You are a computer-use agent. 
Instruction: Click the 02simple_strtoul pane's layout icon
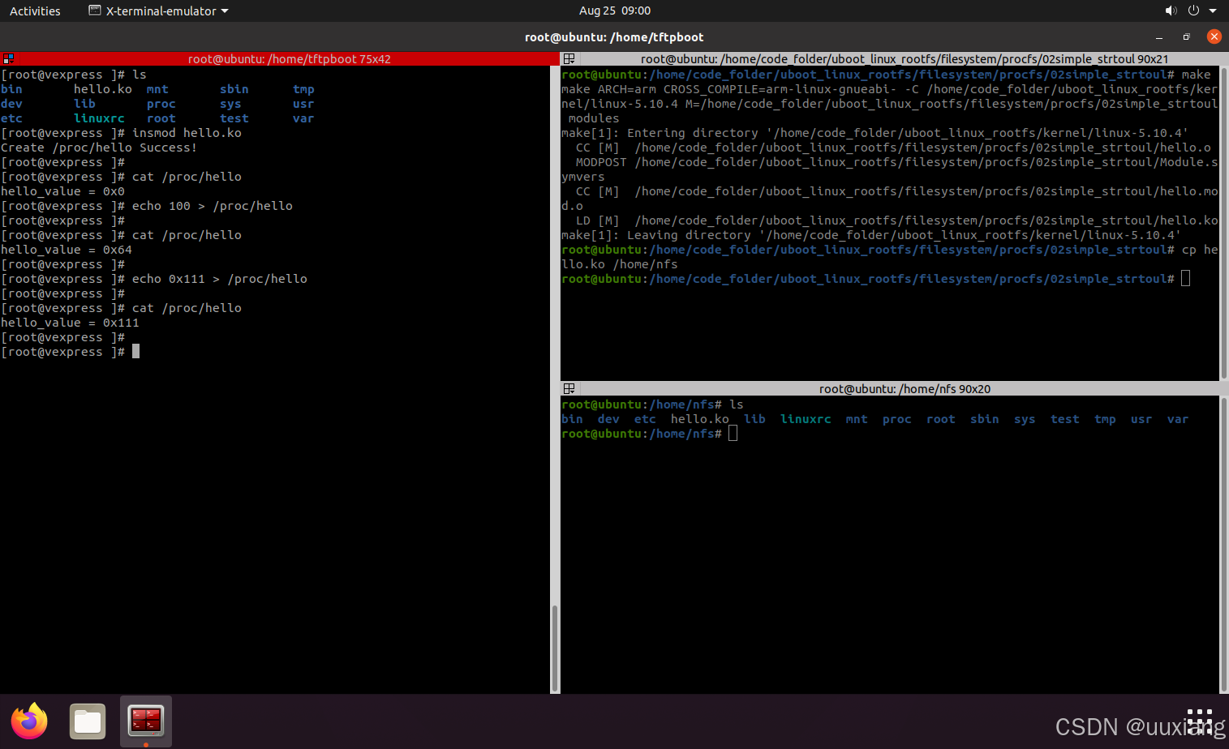click(x=569, y=59)
